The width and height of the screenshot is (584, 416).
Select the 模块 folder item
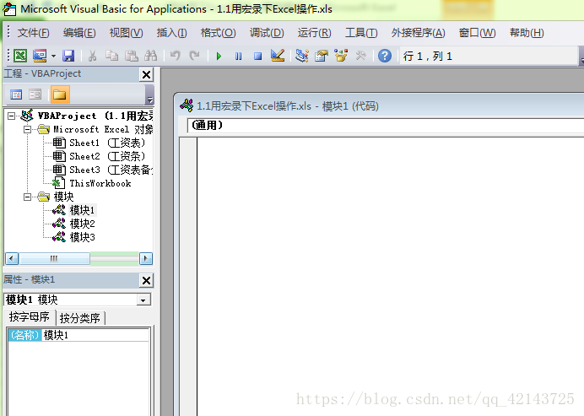63,197
